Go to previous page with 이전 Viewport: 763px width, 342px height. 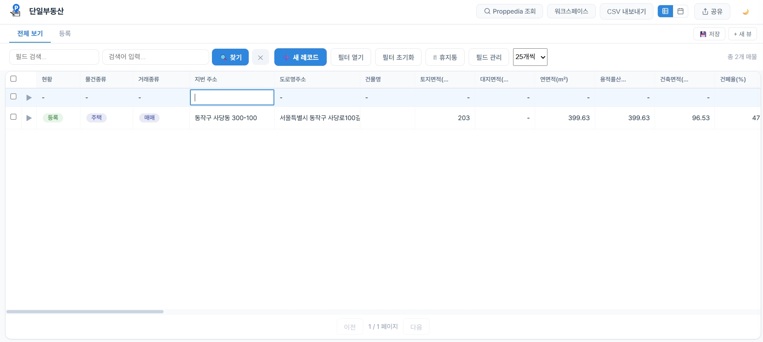click(x=350, y=327)
